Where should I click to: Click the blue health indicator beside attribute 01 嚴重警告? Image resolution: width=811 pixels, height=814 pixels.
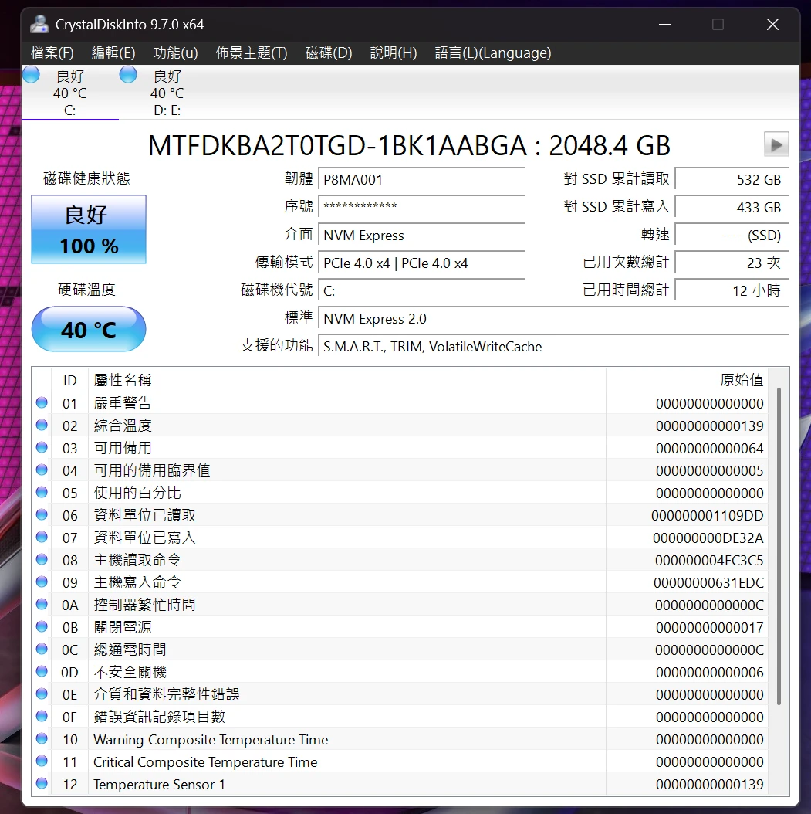[41, 402]
